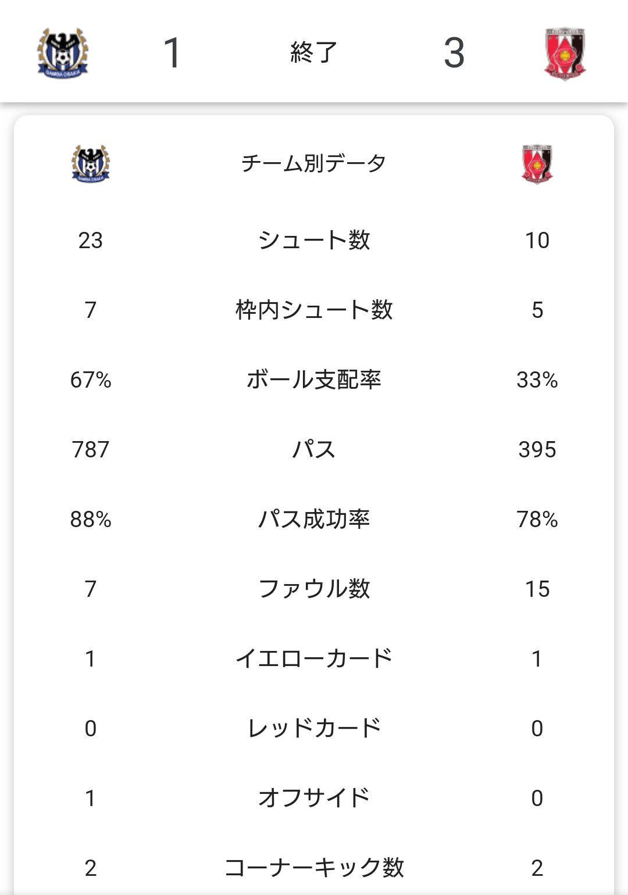Tap the 終了 match status text
The height and width of the screenshot is (895, 628).
click(314, 52)
